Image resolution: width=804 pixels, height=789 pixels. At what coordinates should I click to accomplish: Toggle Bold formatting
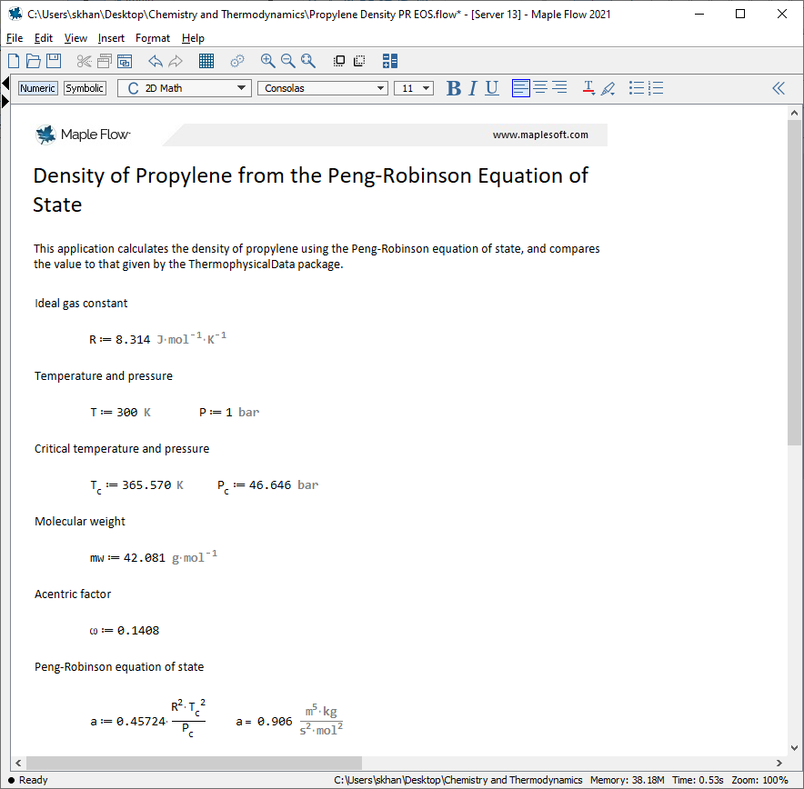coord(454,88)
